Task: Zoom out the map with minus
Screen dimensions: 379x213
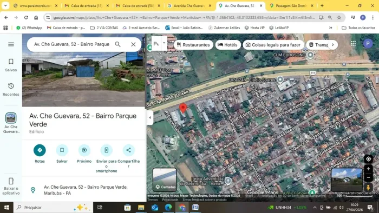Action: 368,177
